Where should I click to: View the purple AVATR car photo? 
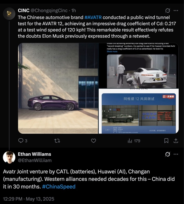[58, 88]
